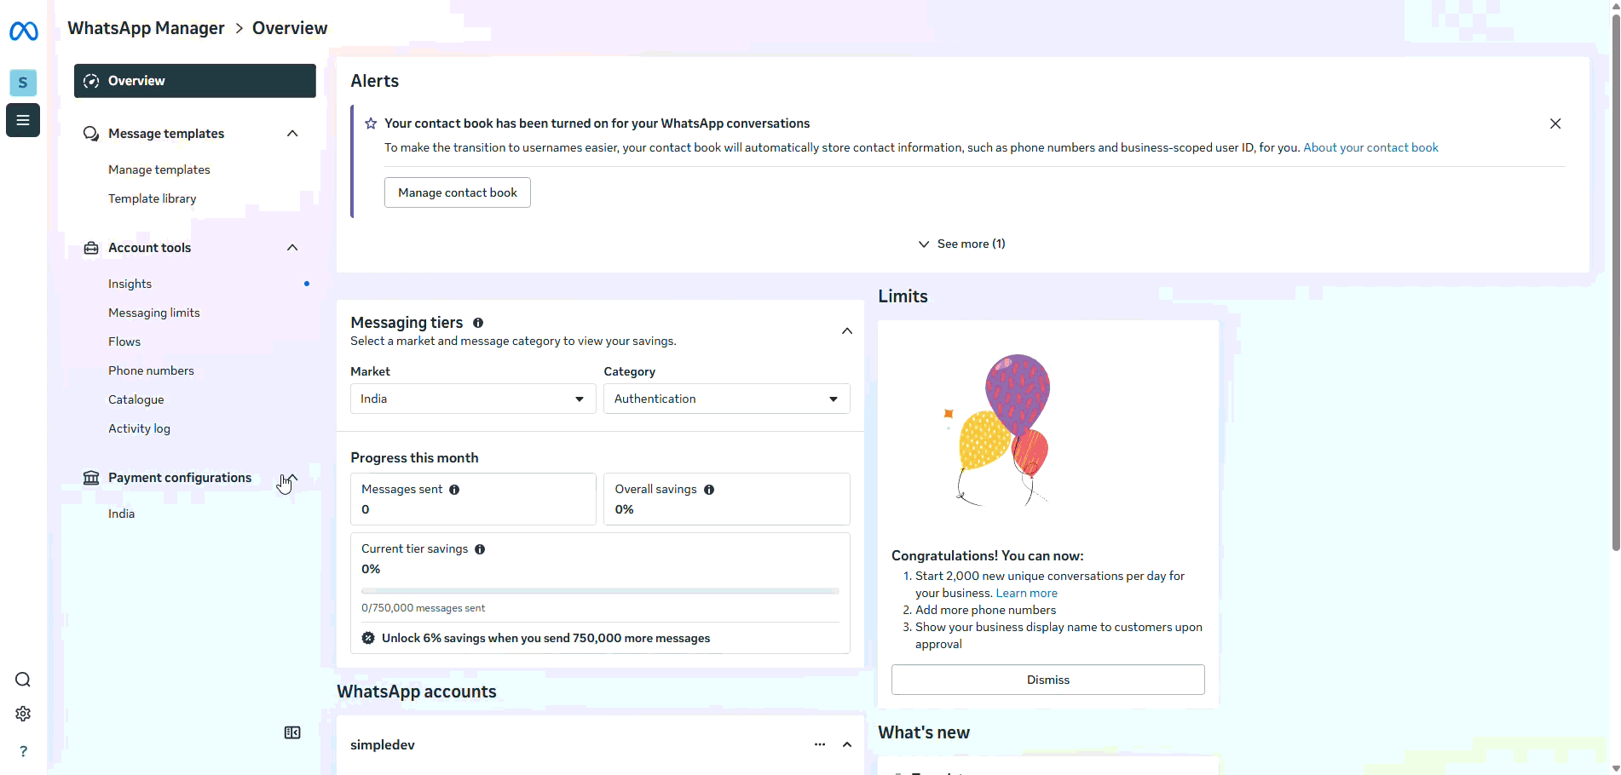The height and width of the screenshot is (775, 1621).
Task: Show info for Messages sent
Action: 454,490
